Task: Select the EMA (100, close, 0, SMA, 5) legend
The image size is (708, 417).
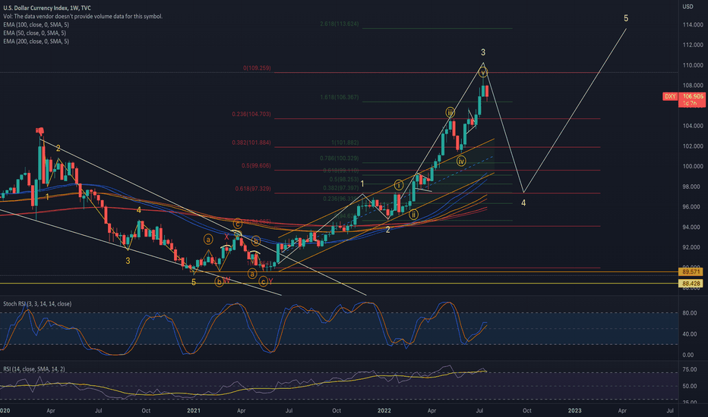Action: pyautogui.click(x=36, y=25)
